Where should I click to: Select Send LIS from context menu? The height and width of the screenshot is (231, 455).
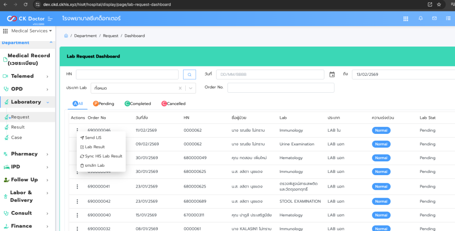coord(93,138)
